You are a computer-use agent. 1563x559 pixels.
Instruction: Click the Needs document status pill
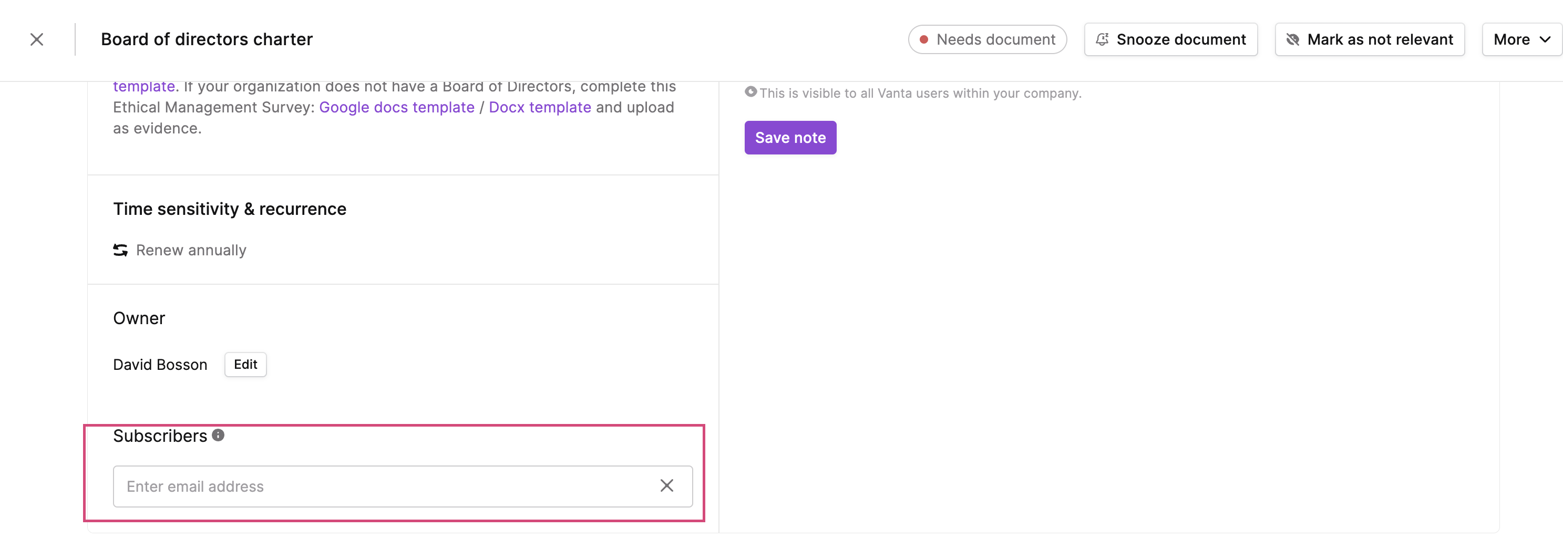987,39
